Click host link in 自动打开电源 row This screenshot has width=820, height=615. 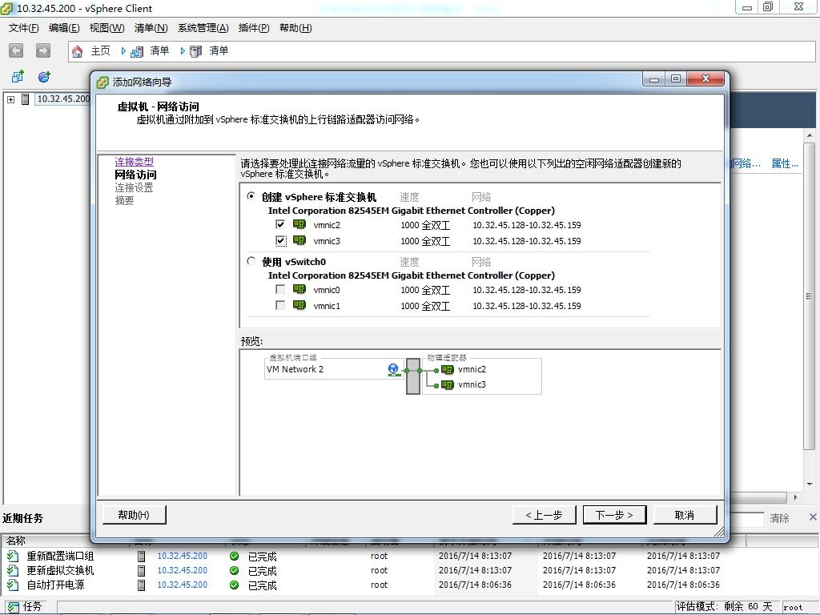(182, 585)
